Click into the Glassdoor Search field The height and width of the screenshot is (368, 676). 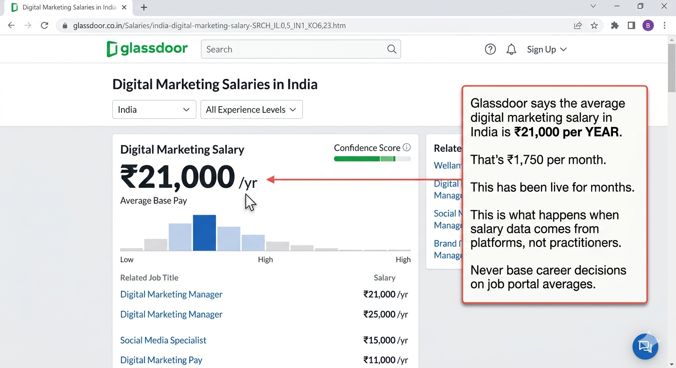[301, 49]
